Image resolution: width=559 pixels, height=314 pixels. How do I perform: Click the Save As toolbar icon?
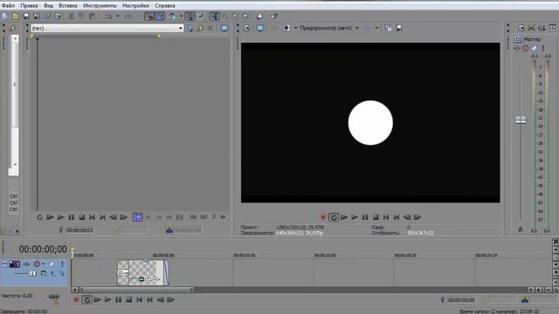click(x=37, y=17)
